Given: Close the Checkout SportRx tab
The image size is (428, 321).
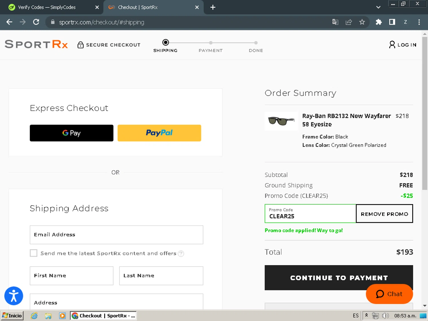Looking at the screenshot, I should click(x=197, y=7).
